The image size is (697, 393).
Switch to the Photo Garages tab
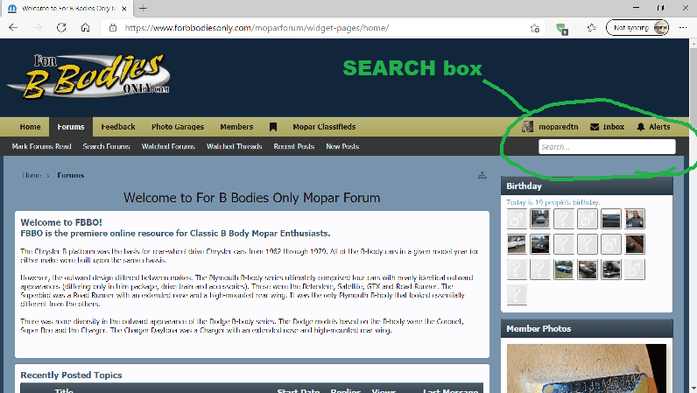coord(178,127)
